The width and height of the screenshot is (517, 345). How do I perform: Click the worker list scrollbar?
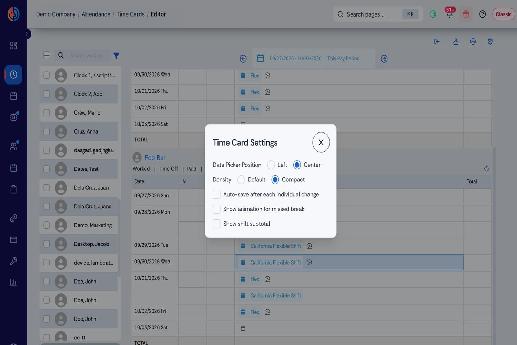[119, 238]
